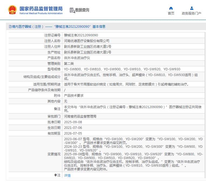The image size is (206, 182).
Task: Open the 详情 link in the bottom row
Action: click(67, 176)
